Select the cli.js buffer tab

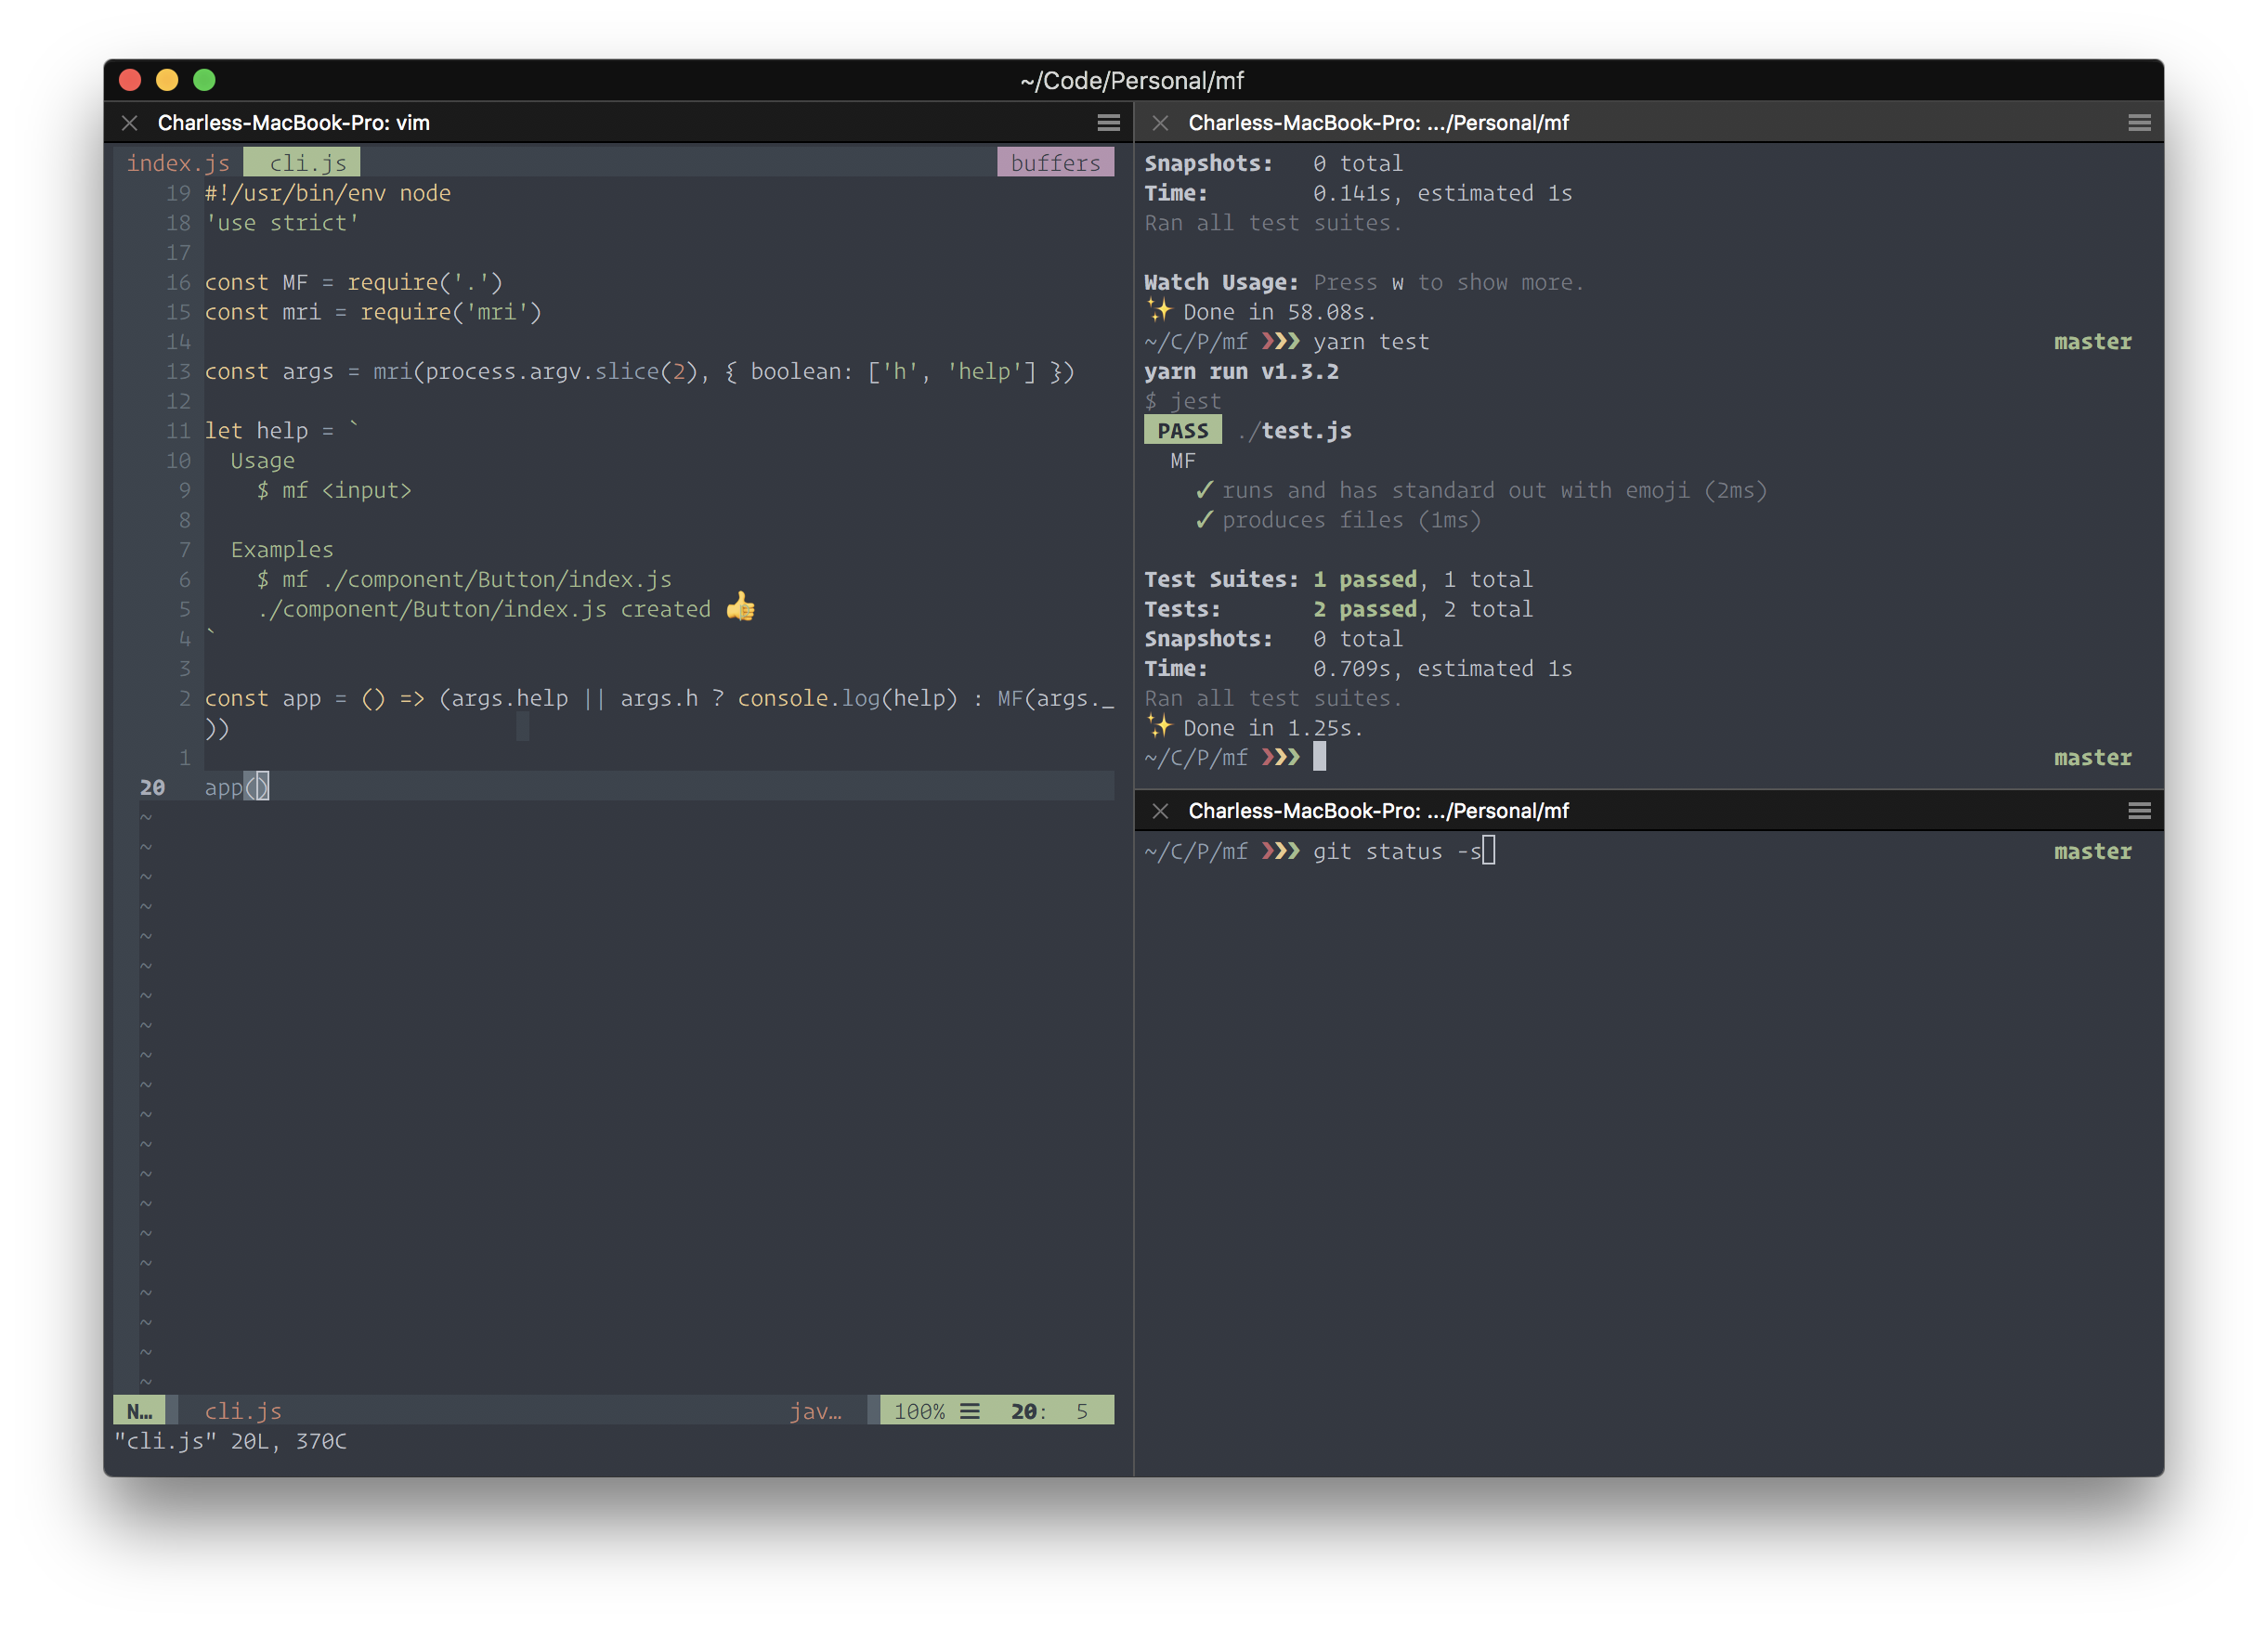pos(306,163)
